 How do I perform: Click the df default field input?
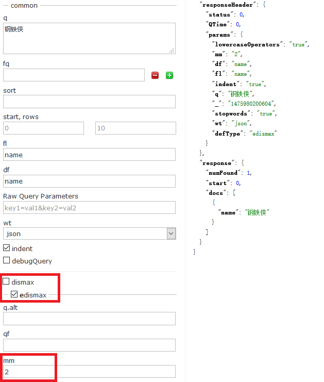tap(89, 181)
